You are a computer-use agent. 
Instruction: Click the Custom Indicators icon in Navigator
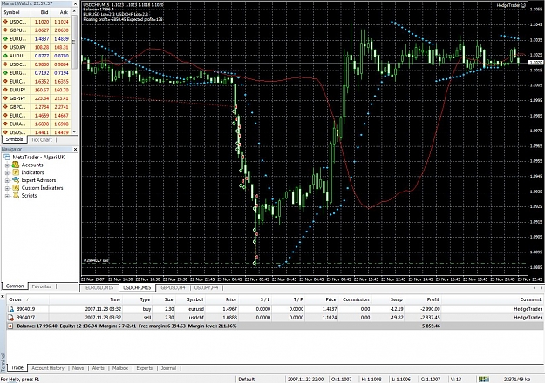coord(16,188)
